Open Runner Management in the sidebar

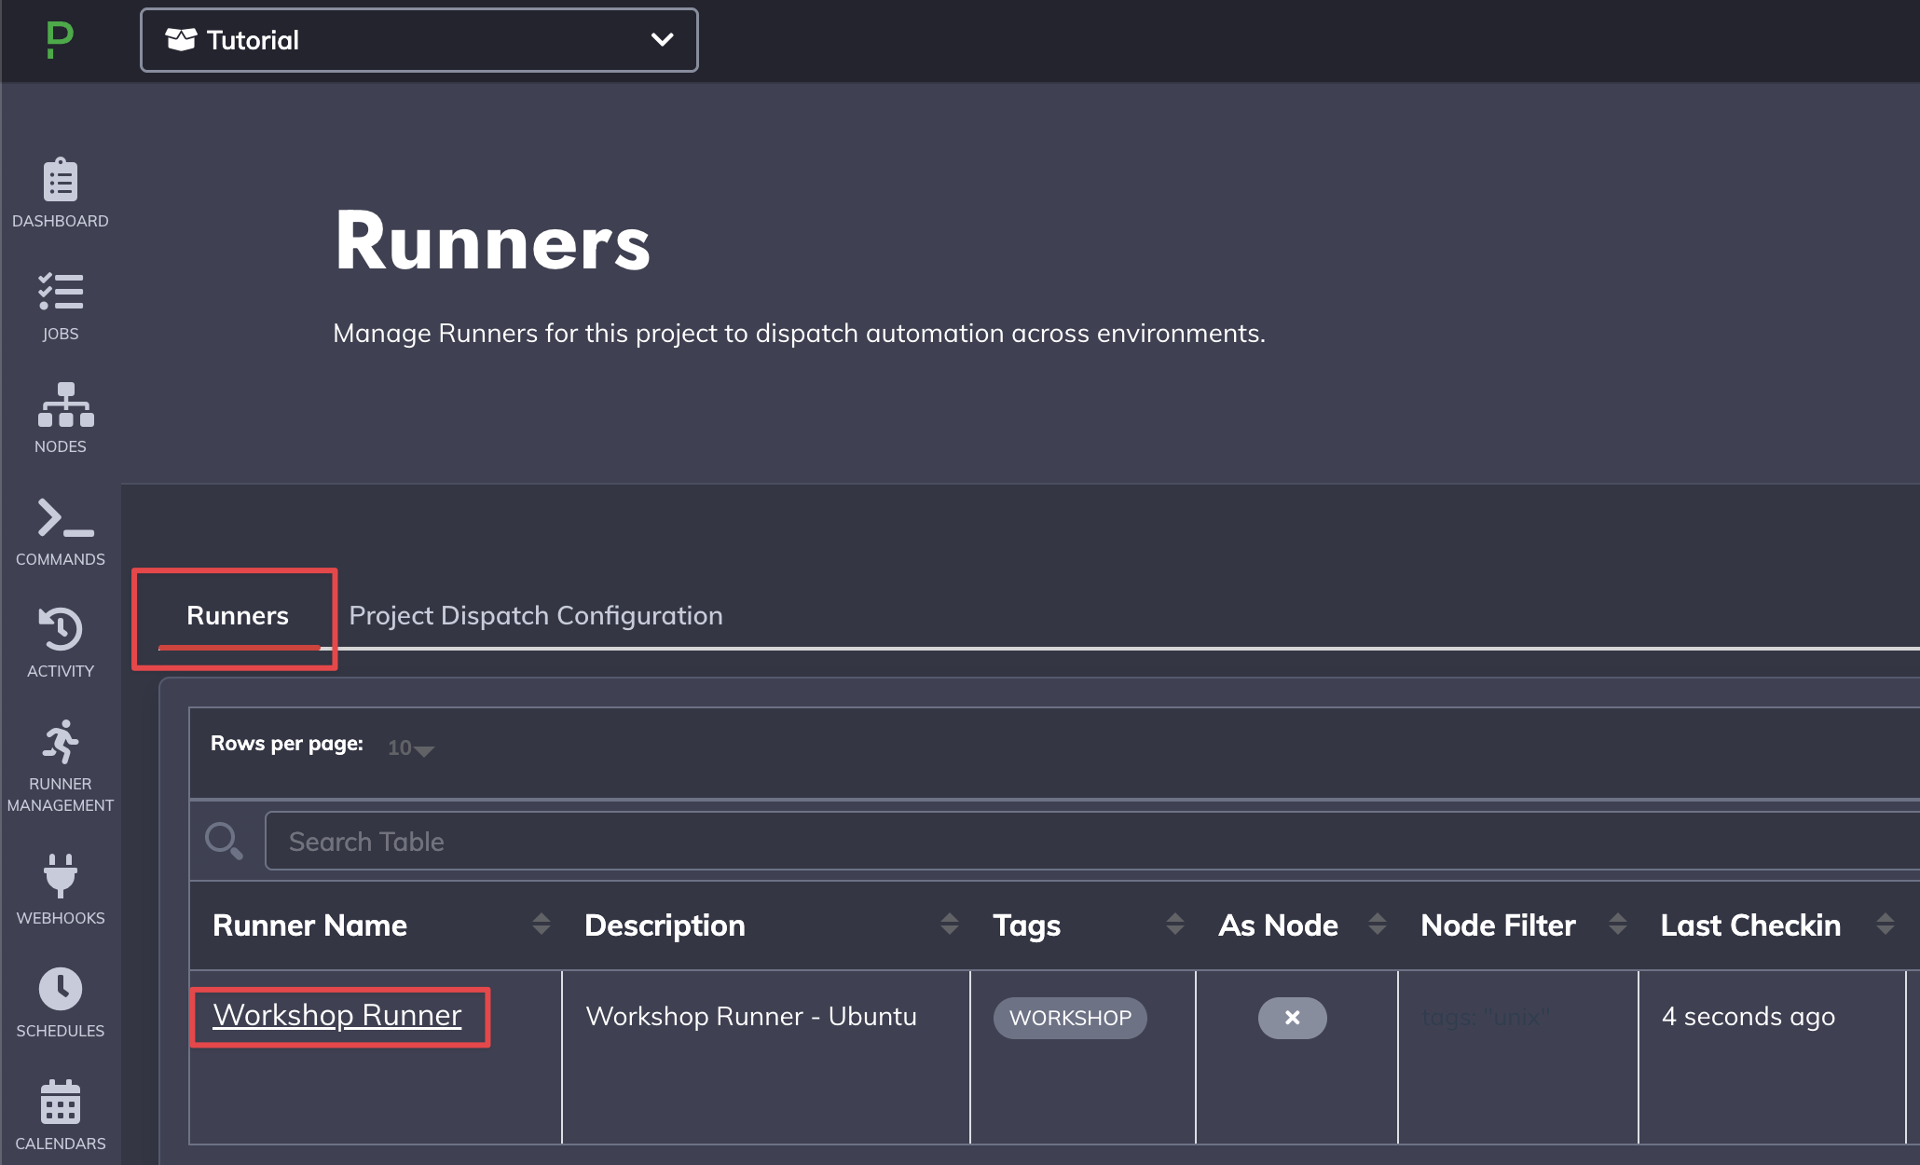point(61,766)
